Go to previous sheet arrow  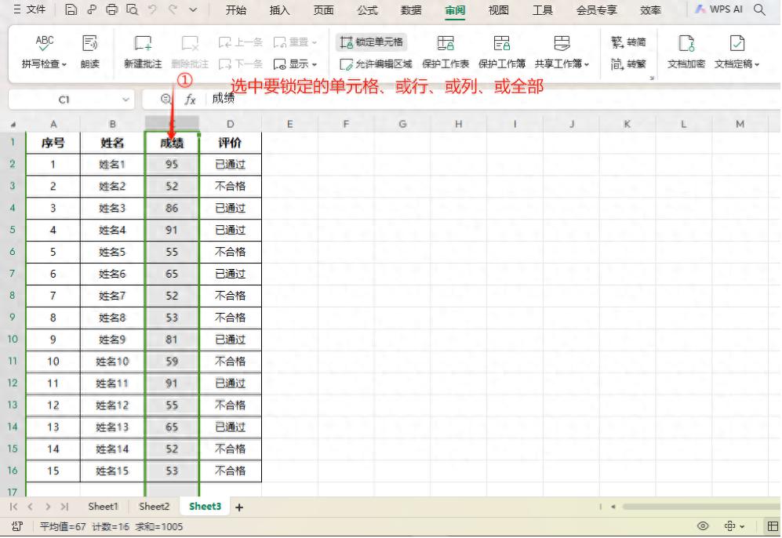(x=31, y=507)
